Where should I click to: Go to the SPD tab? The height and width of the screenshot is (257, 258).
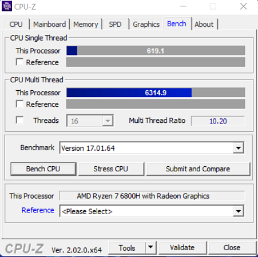(x=115, y=25)
